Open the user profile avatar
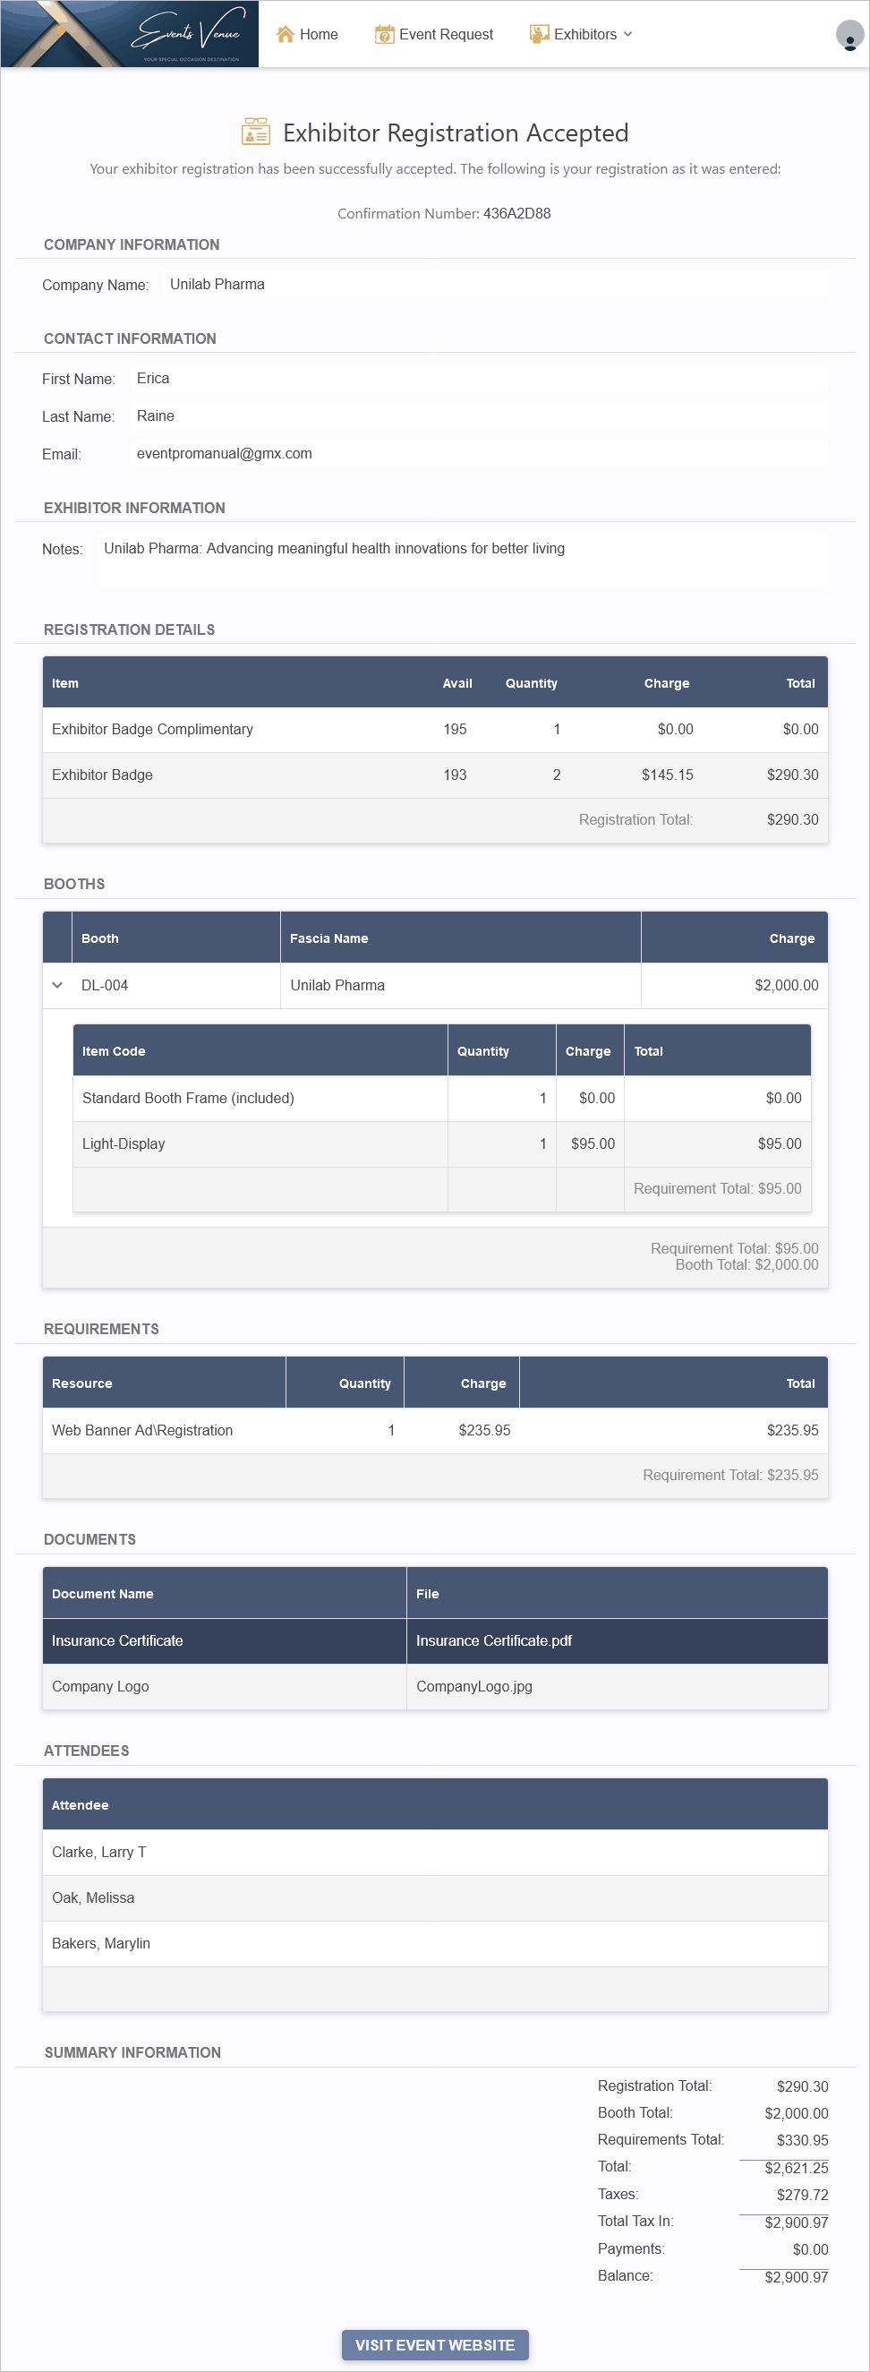 coord(849,35)
